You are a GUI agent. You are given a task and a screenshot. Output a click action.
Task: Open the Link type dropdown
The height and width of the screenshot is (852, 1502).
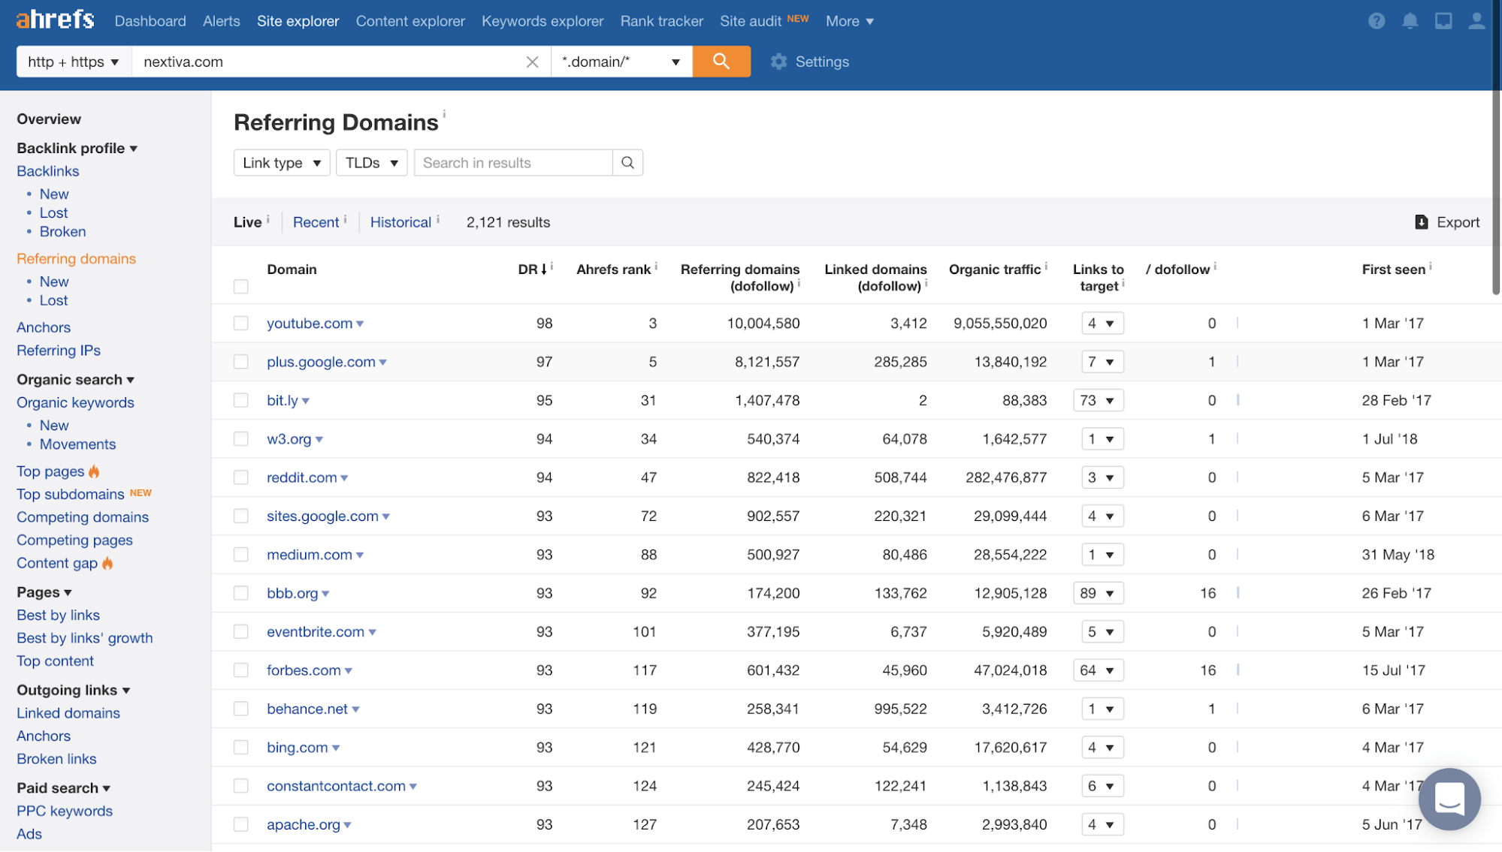[x=282, y=163]
